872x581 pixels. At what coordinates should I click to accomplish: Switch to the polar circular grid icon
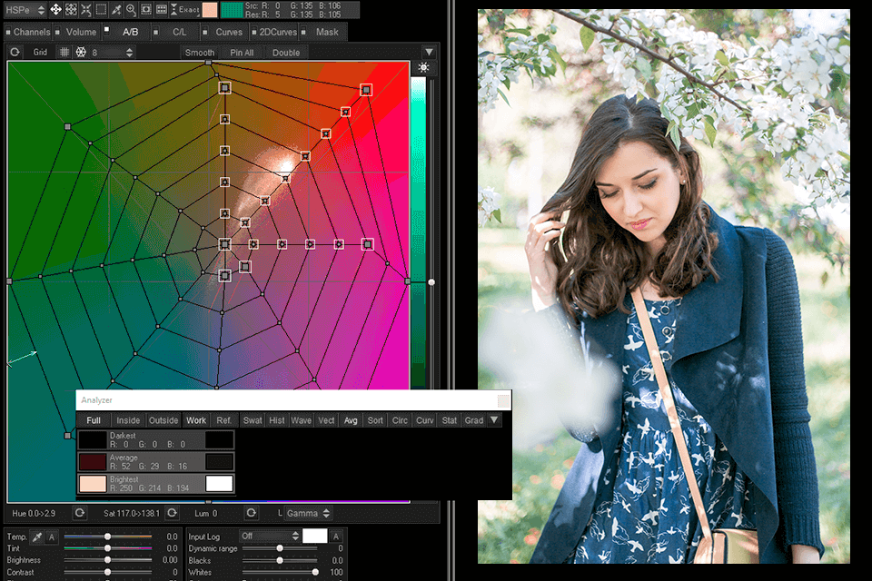pyautogui.click(x=80, y=53)
